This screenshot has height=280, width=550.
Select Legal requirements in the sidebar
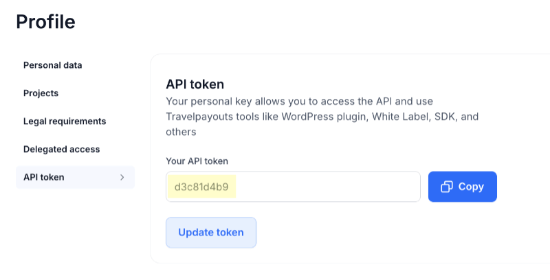click(x=65, y=121)
